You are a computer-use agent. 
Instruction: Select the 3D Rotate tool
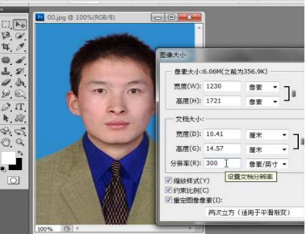click(x=6, y=131)
